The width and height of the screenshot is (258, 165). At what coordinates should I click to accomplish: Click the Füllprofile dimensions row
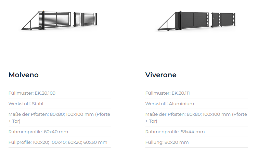click(58, 142)
